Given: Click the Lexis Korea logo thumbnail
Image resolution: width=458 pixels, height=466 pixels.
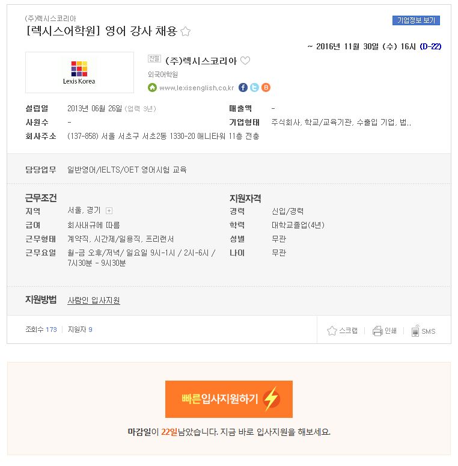Looking at the screenshot, I should click(x=79, y=73).
